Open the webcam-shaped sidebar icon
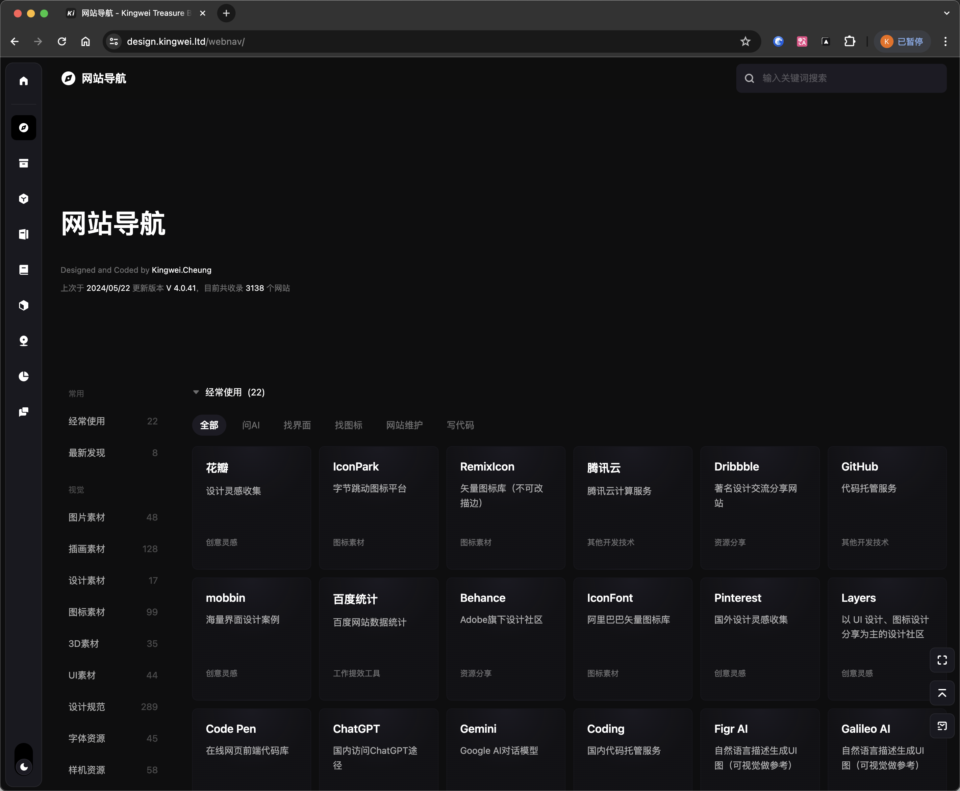 (x=24, y=341)
